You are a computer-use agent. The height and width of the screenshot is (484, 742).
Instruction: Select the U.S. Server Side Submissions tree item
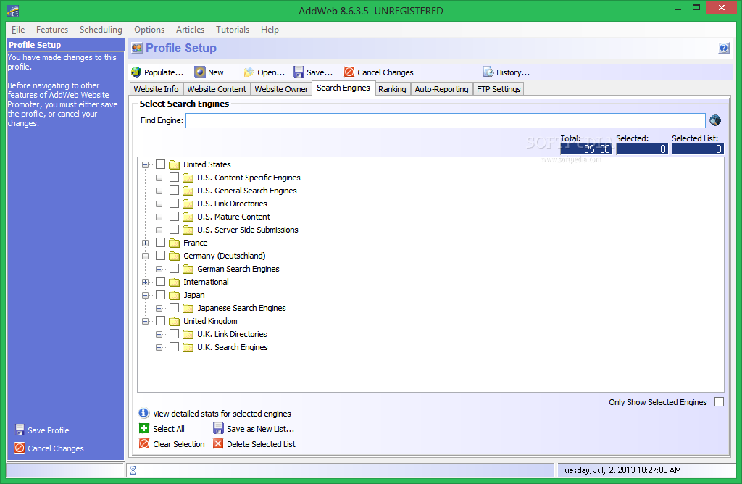tap(248, 230)
